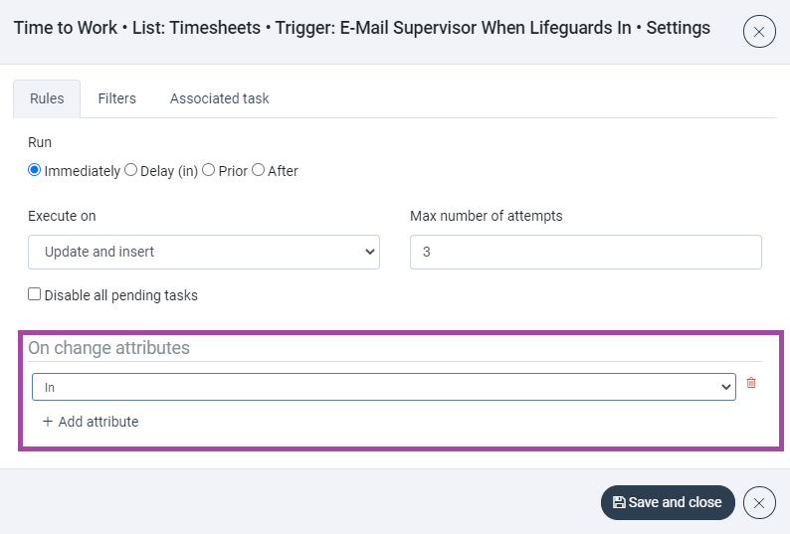Enable Disable all pending tasks checkbox

(35, 294)
